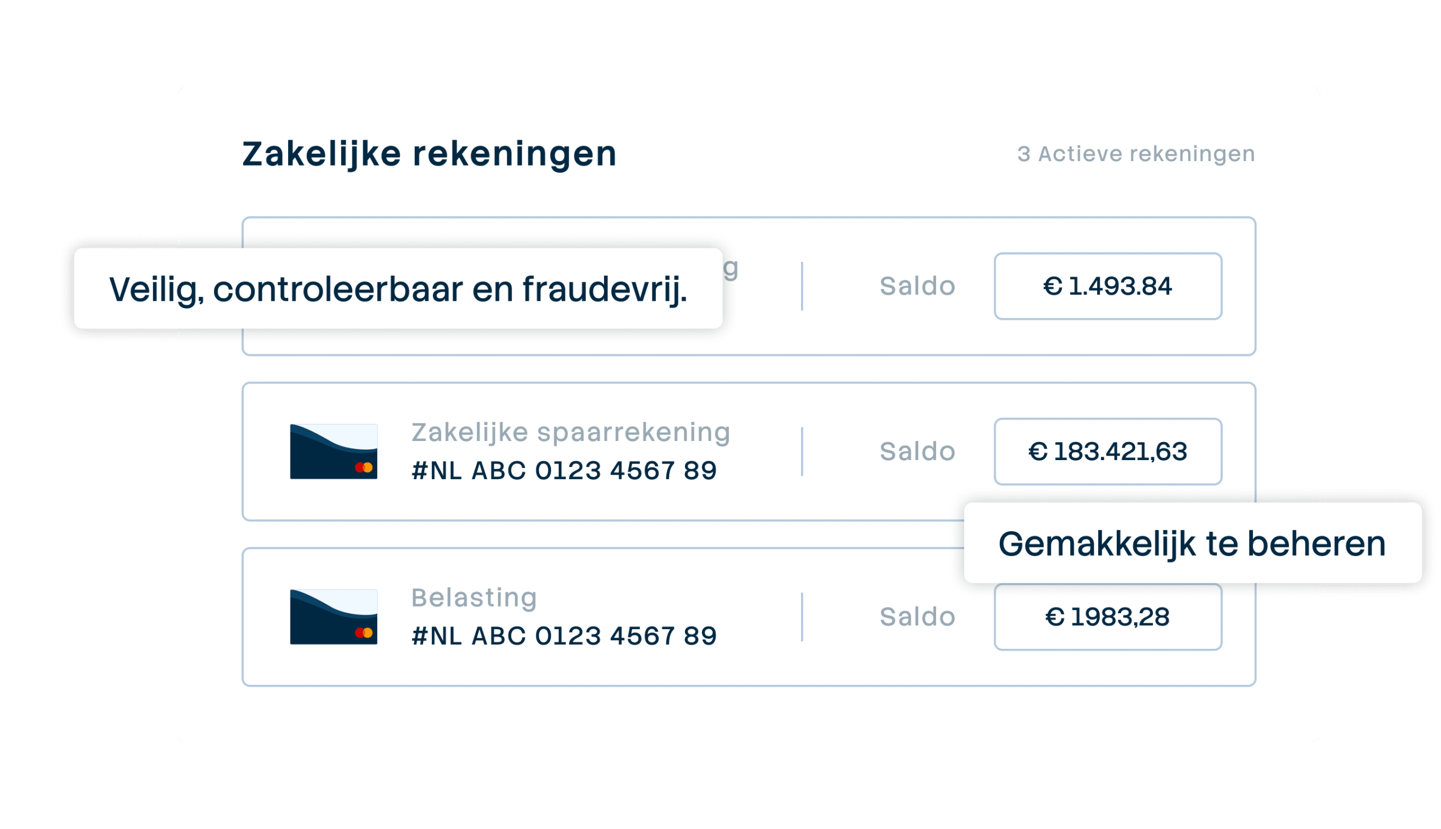Click the Zakelijke spaarrekening card icon
1441x829 pixels.
point(333,452)
